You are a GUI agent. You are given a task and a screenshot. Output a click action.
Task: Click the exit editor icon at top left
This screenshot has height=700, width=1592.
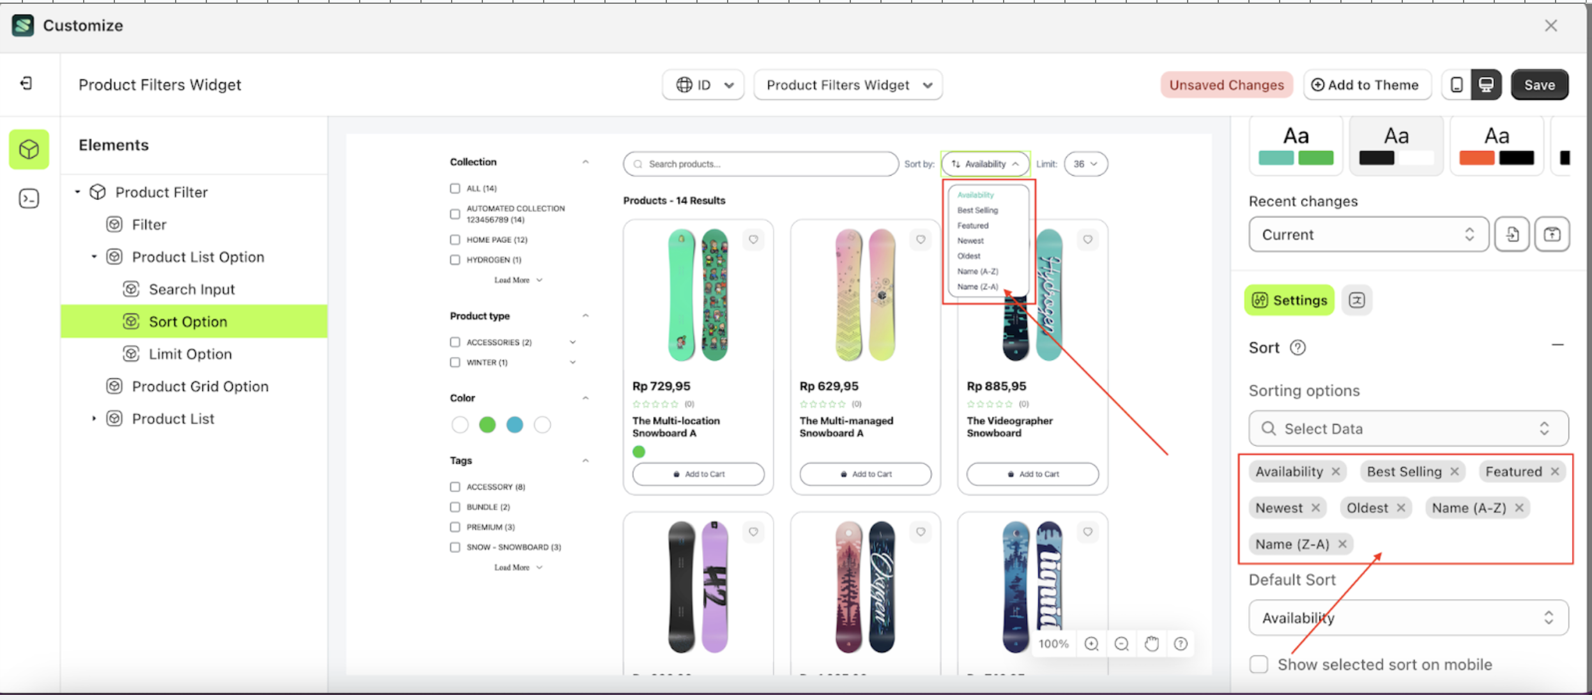click(x=26, y=84)
